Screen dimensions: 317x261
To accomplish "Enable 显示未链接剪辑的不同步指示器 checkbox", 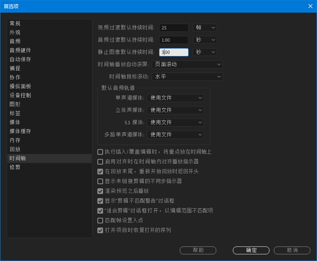I will click(100, 181).
